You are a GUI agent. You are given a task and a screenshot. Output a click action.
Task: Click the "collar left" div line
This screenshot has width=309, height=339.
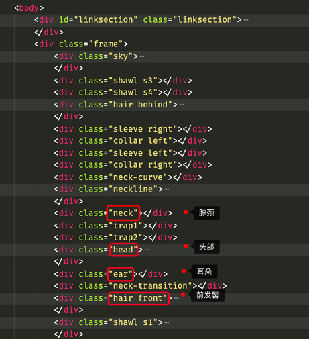[x=131, y=141]
